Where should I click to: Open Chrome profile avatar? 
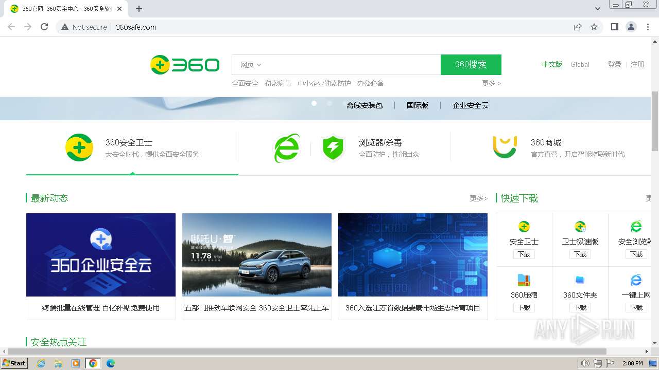click(x=631, y=27)
